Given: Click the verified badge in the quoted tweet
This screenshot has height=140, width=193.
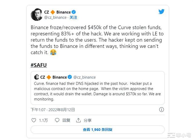Looking at the screenshot, I should tap(70, 77).
